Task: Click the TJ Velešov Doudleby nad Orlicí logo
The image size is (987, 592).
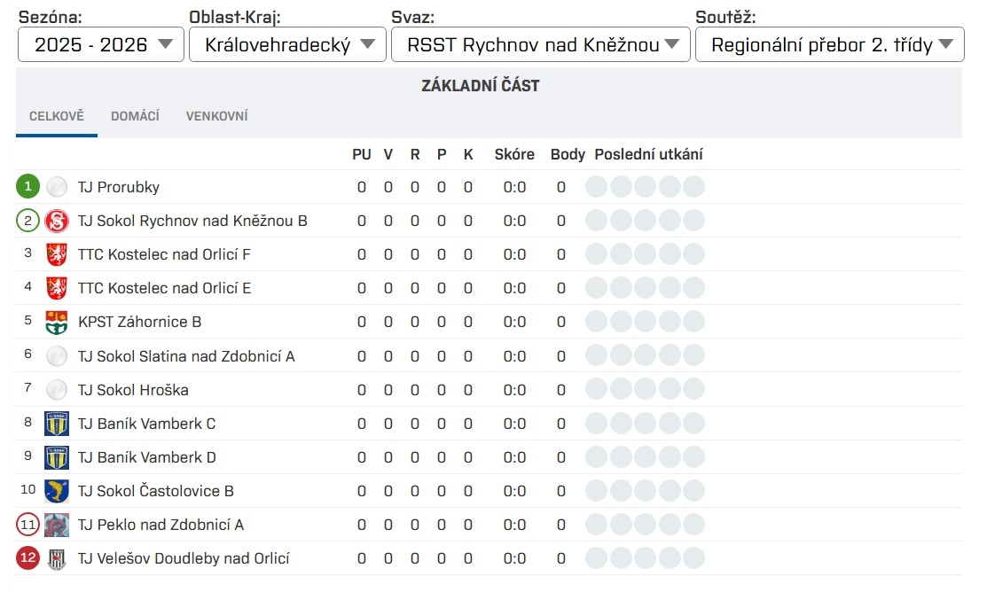Action: [57, 558]
